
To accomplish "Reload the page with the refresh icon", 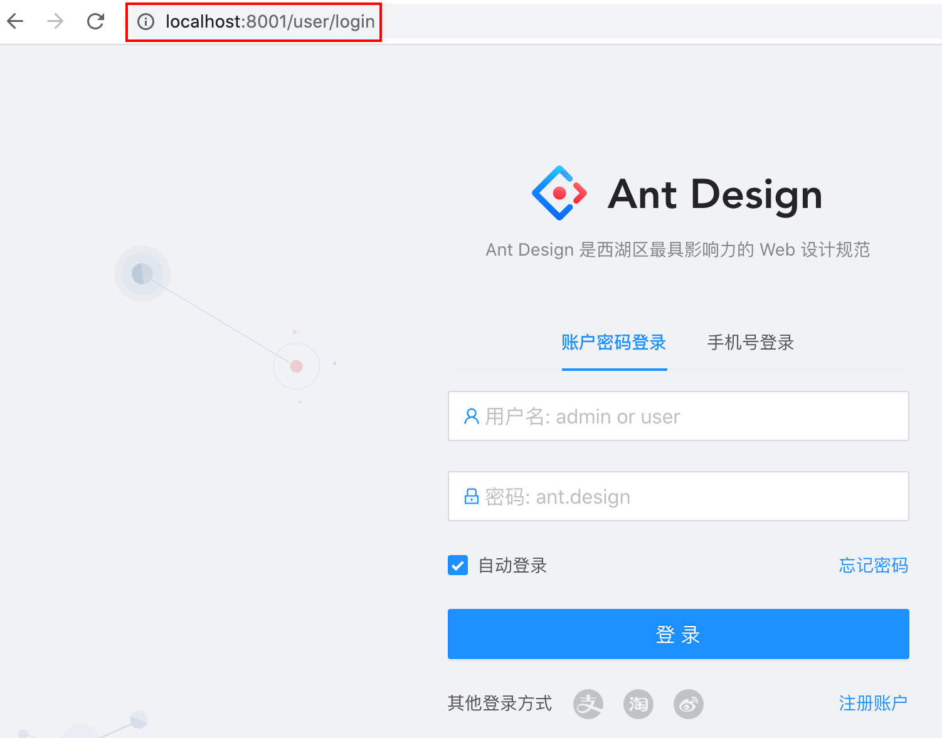I will [x=95, y=21].
